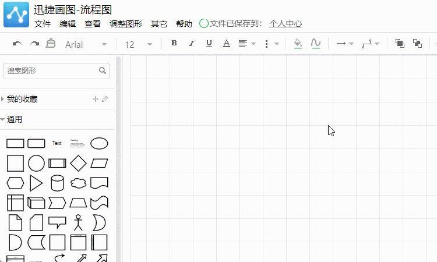
Task: Pick the stick figure actor shape
Action: [78, 222]
